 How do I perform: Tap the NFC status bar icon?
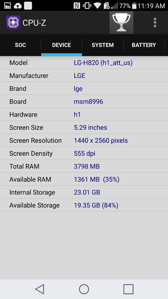pyautogui.click(x=77, y=6)
